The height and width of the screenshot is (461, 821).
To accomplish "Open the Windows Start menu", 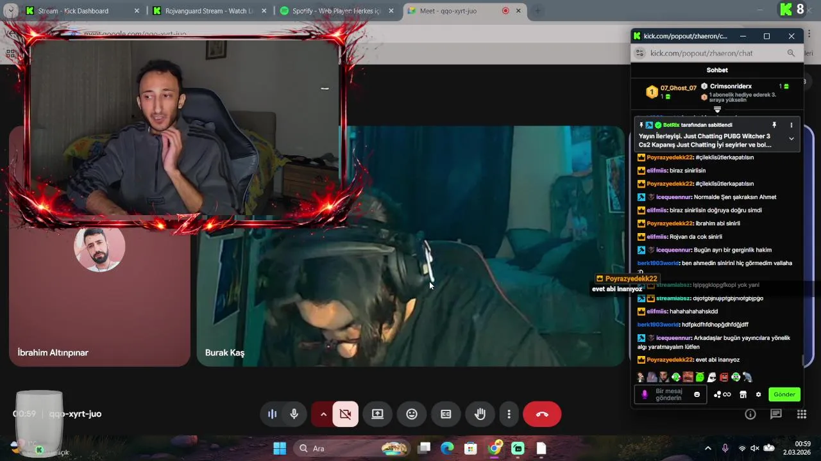I will point(280,448).
